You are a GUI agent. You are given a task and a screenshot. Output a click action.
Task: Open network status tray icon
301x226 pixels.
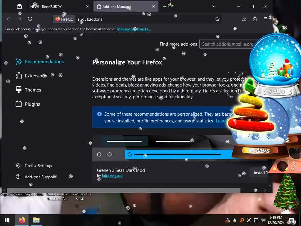256,220
